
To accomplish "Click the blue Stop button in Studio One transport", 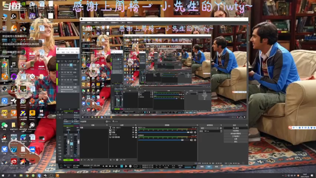I will click(122, 166).
